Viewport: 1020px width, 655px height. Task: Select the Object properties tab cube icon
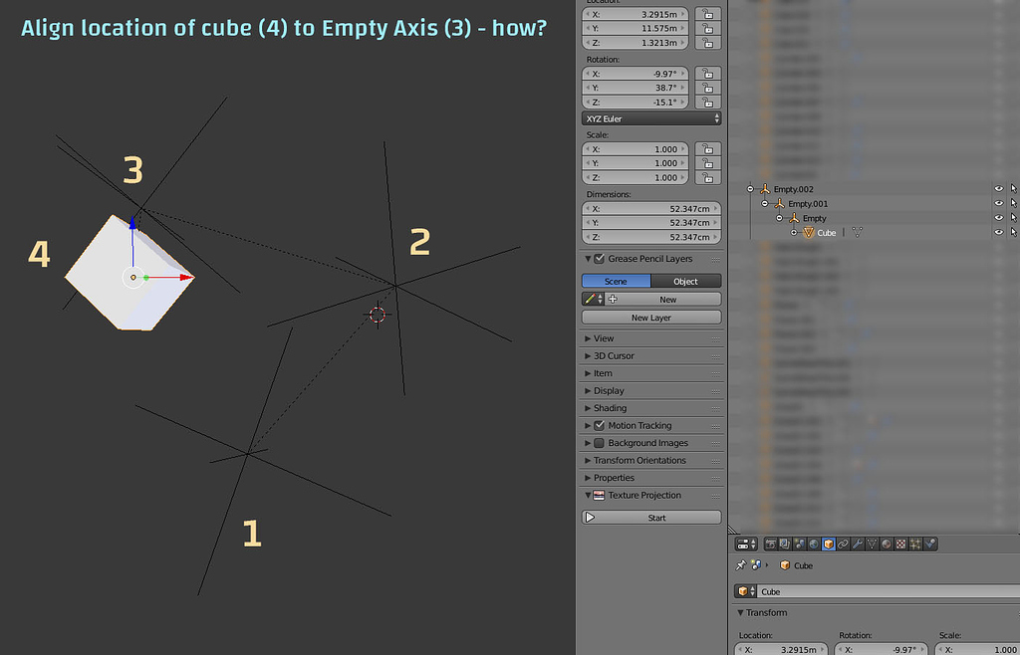829,544
